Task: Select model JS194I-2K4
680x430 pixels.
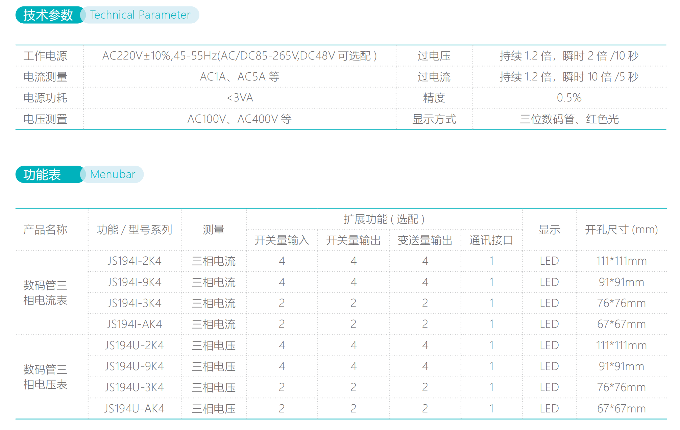Action: point(134,261)
